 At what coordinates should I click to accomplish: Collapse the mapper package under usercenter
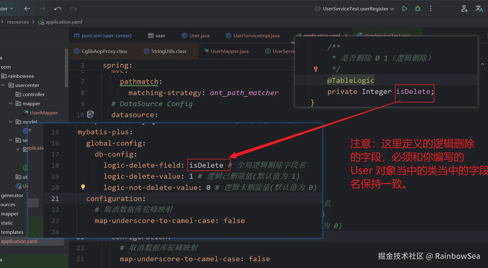click(x=10, y=103)
